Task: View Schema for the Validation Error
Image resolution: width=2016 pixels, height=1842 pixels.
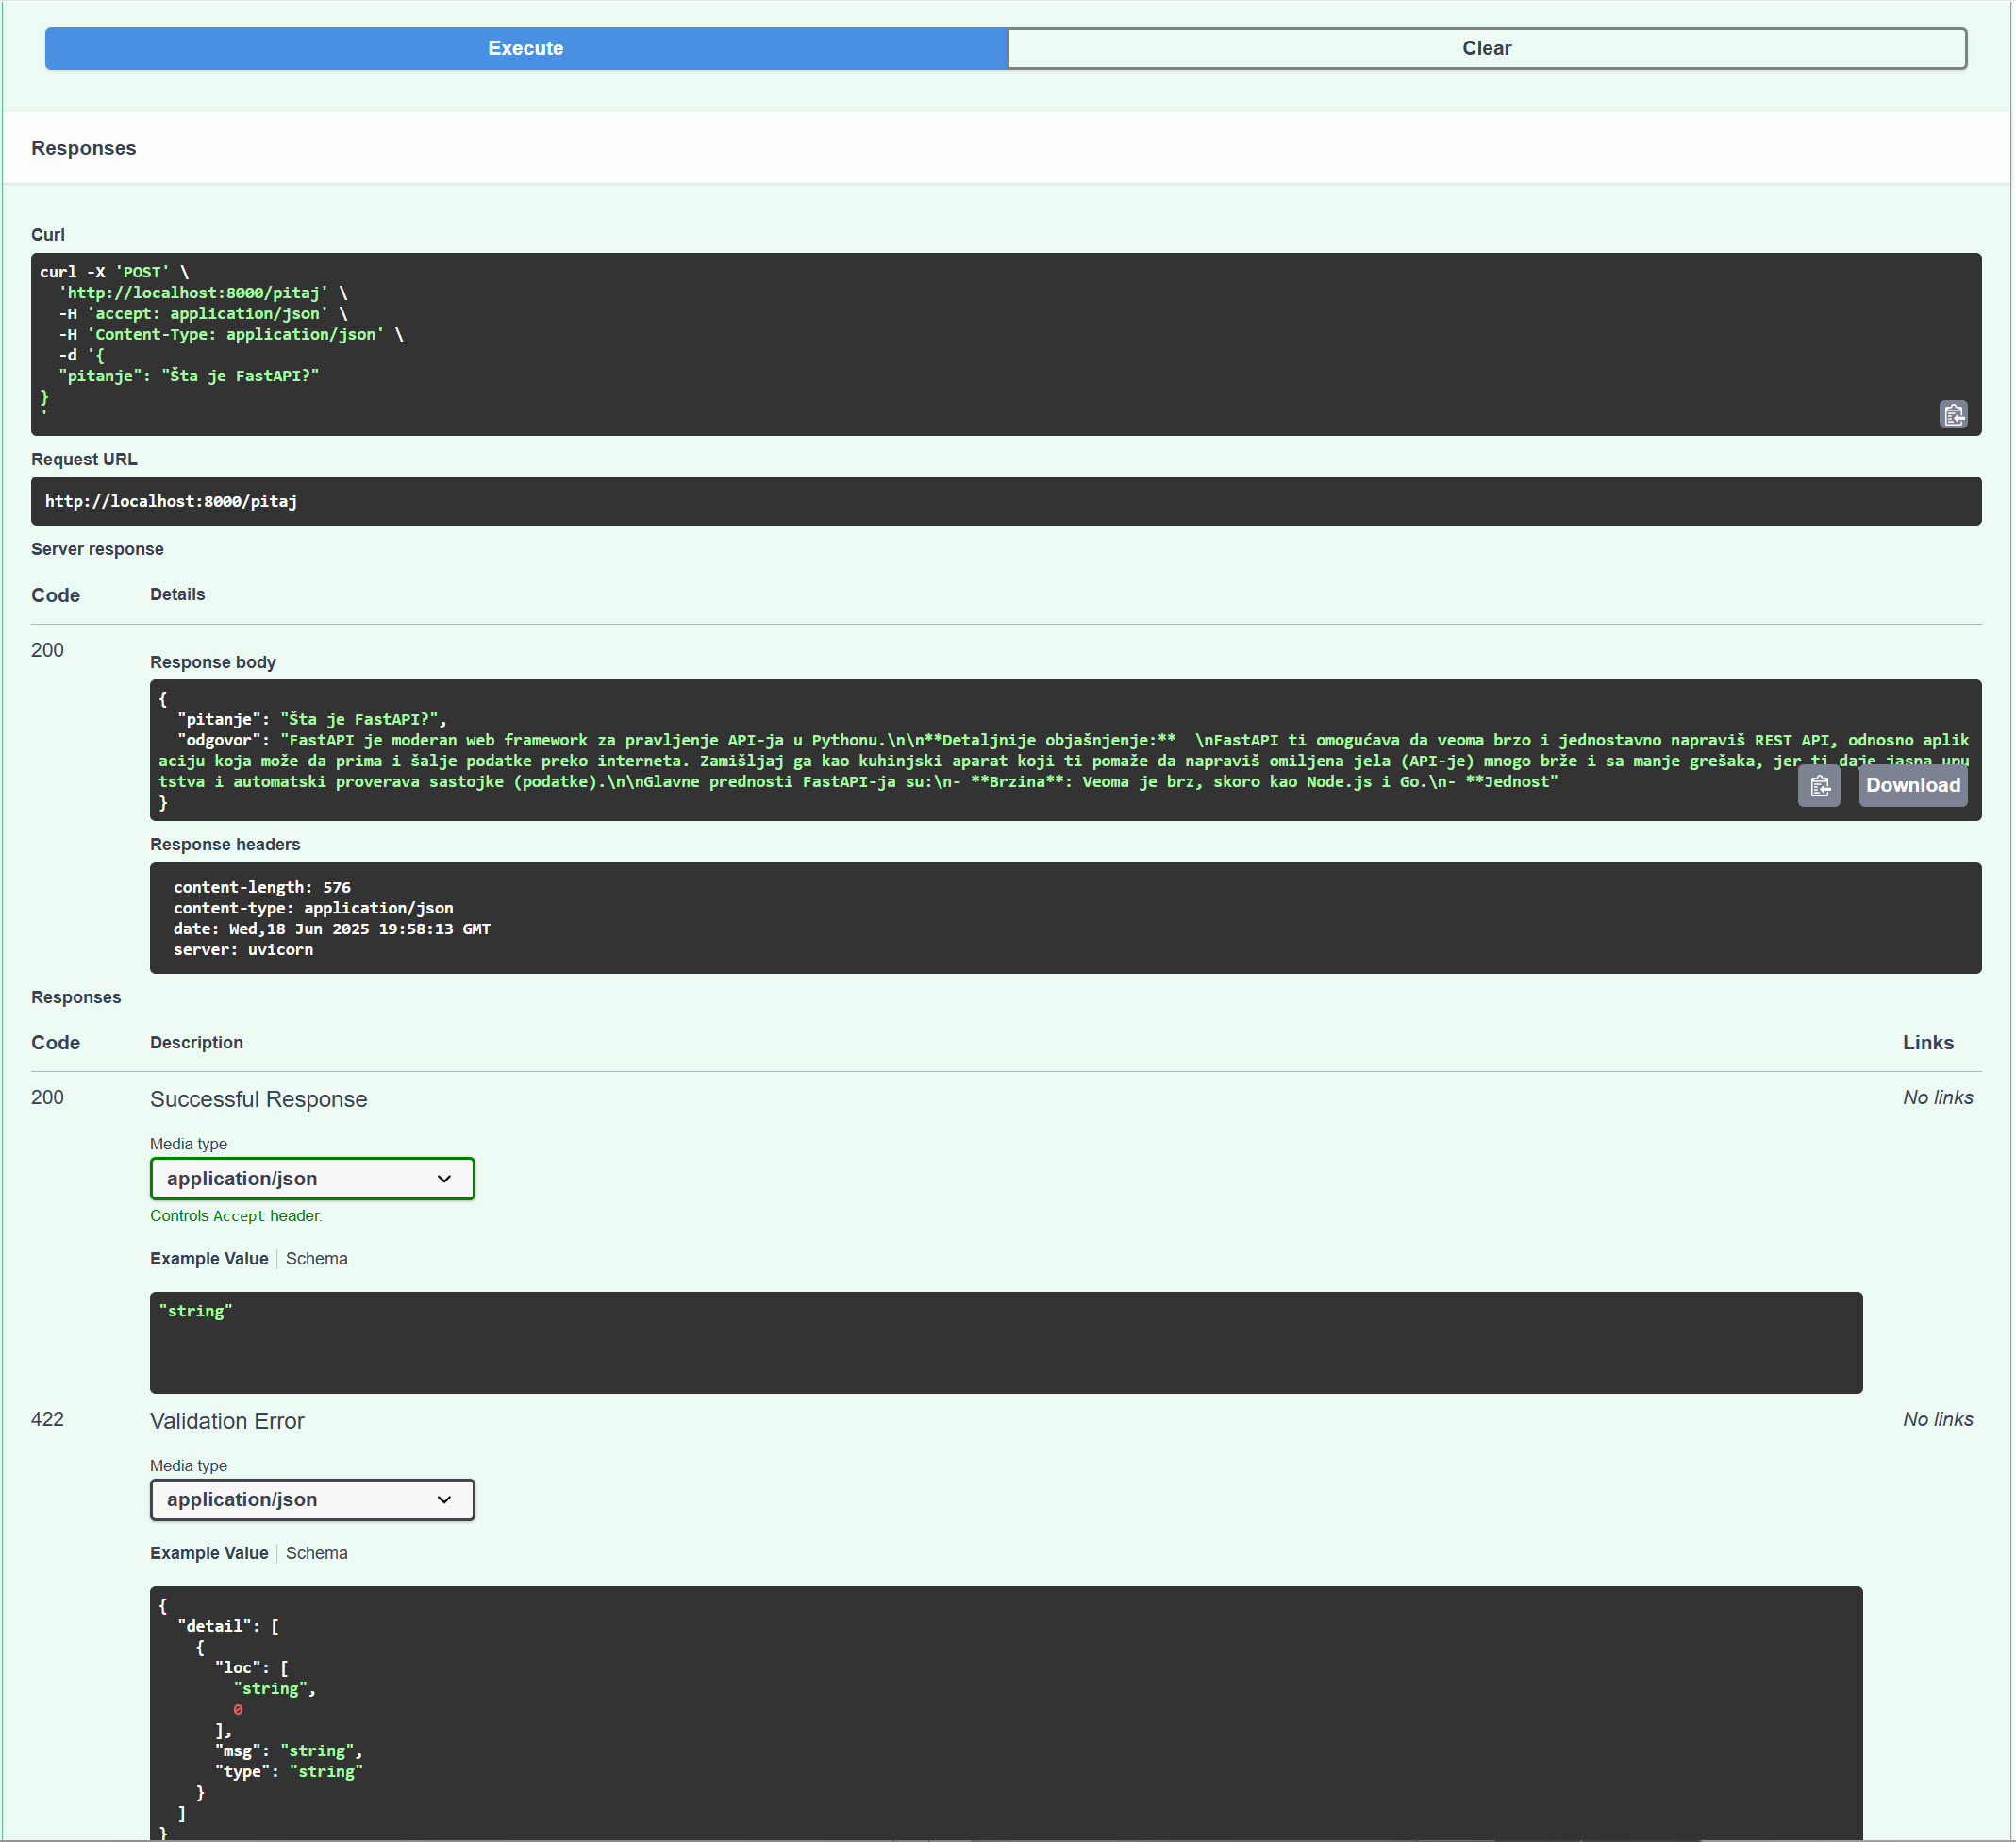Action: click(316, 1552)
